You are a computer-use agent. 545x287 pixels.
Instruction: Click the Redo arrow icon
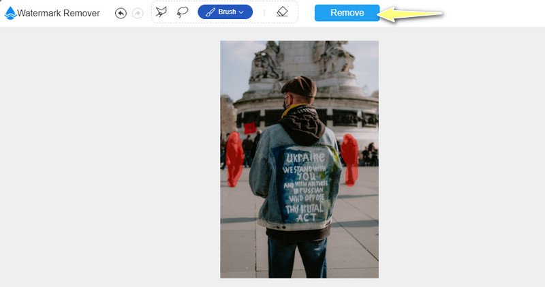138,13
